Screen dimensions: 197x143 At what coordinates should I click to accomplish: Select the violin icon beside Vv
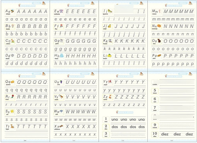tap(61, 97)
